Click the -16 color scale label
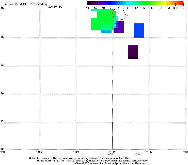This screenshot has height=165, width=188. tap(86, 8)
